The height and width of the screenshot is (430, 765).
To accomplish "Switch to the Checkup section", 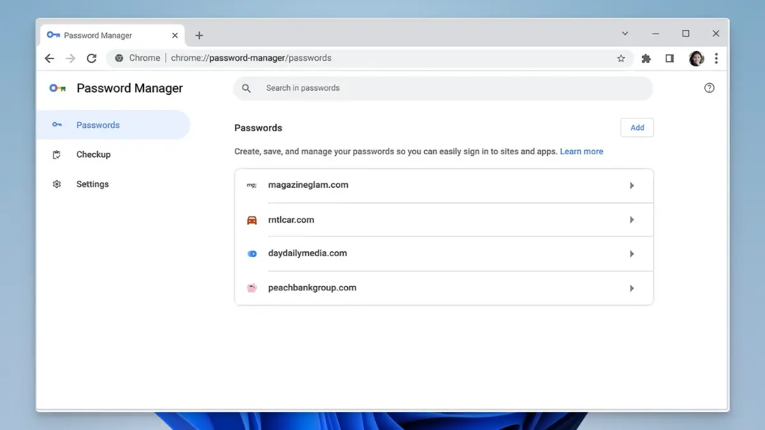I will (93, 154).
